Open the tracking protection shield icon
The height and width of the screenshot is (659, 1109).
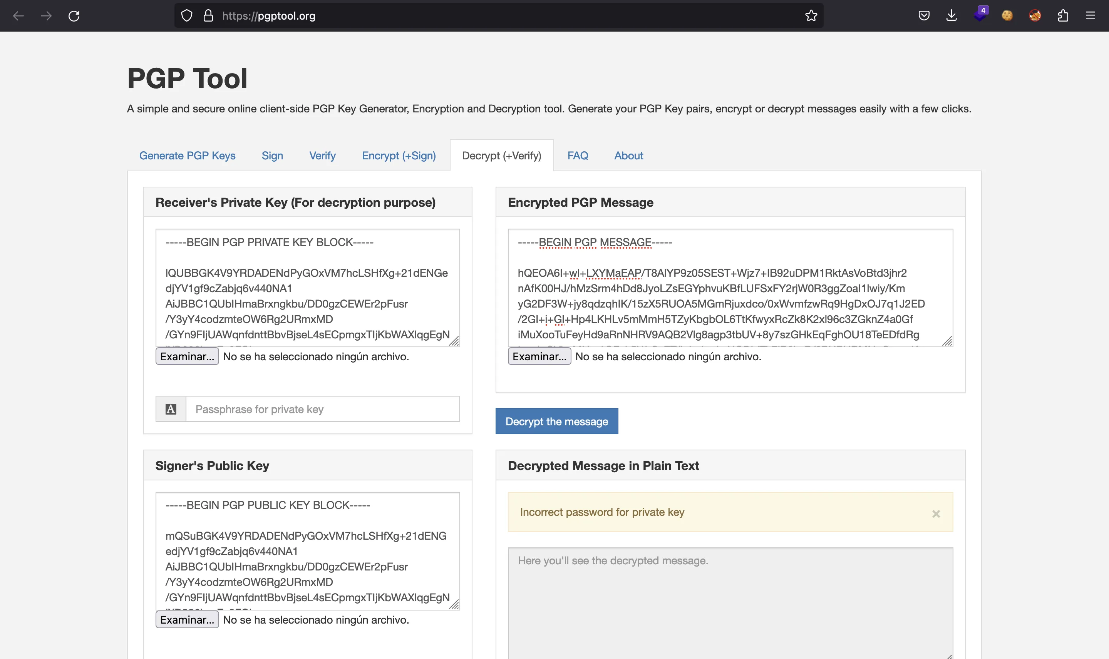[x=186, y=16]
